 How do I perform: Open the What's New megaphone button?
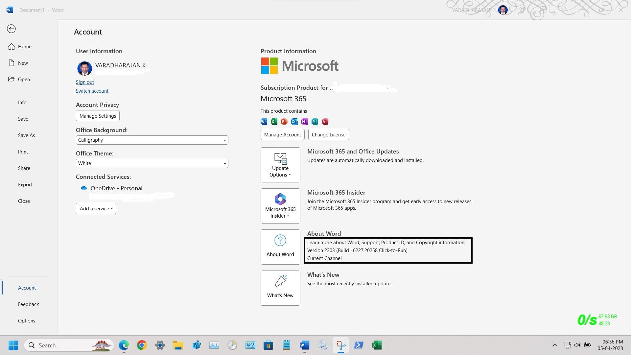280,288
